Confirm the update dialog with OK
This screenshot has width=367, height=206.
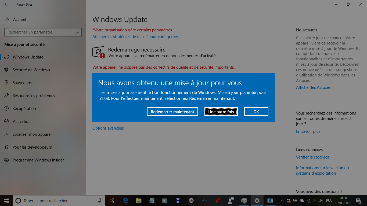[x=256, y=112]
